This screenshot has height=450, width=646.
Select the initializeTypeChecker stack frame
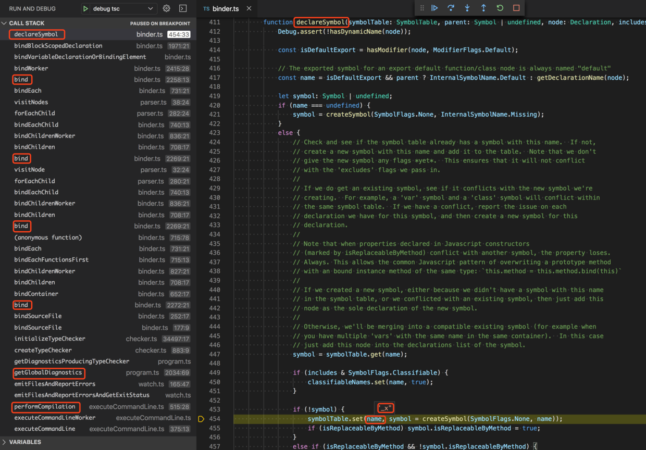tap(49, 339)
